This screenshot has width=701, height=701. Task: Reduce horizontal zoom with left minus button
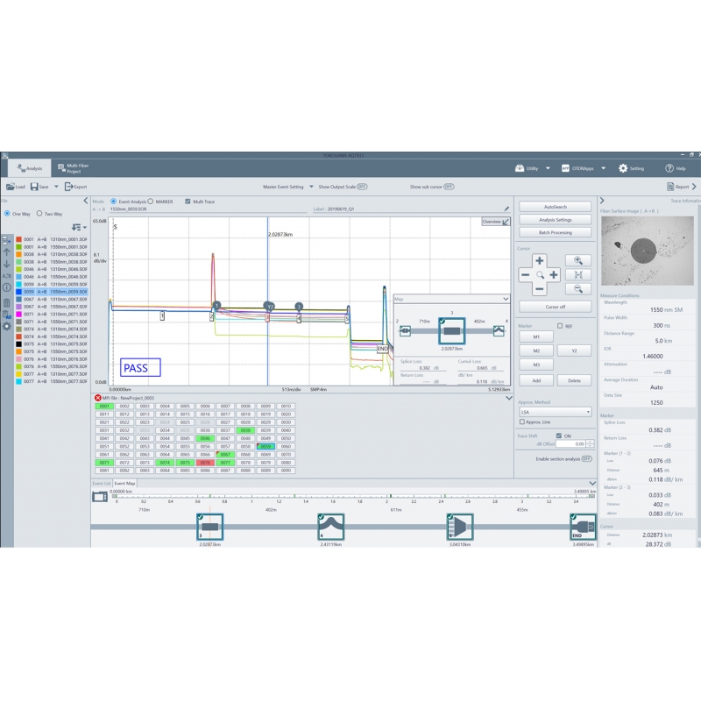click(x=525, y=275)
